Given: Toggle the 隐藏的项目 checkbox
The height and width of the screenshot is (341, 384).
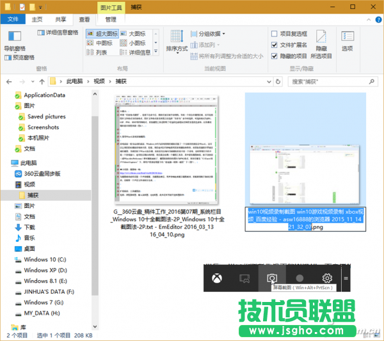Looking at the screenshot, I should [x=275, y=56].
